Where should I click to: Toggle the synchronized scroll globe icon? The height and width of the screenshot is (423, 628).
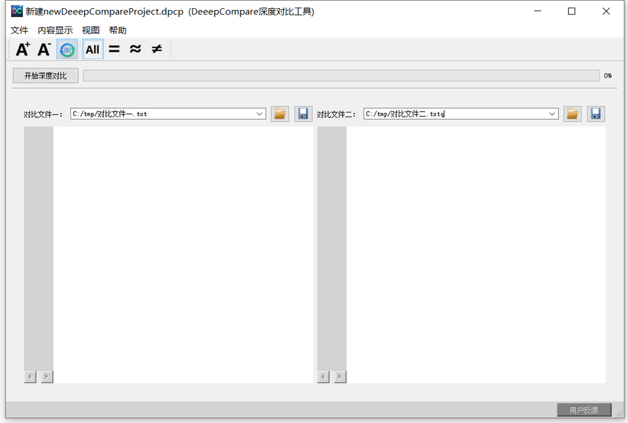tap(67, 49)
